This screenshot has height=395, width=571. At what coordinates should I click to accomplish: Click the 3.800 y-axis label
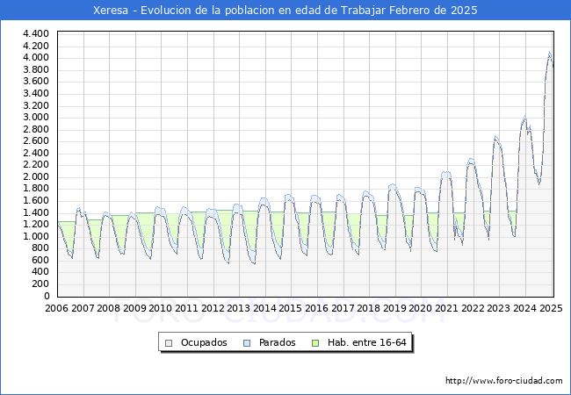pos(36,69)
